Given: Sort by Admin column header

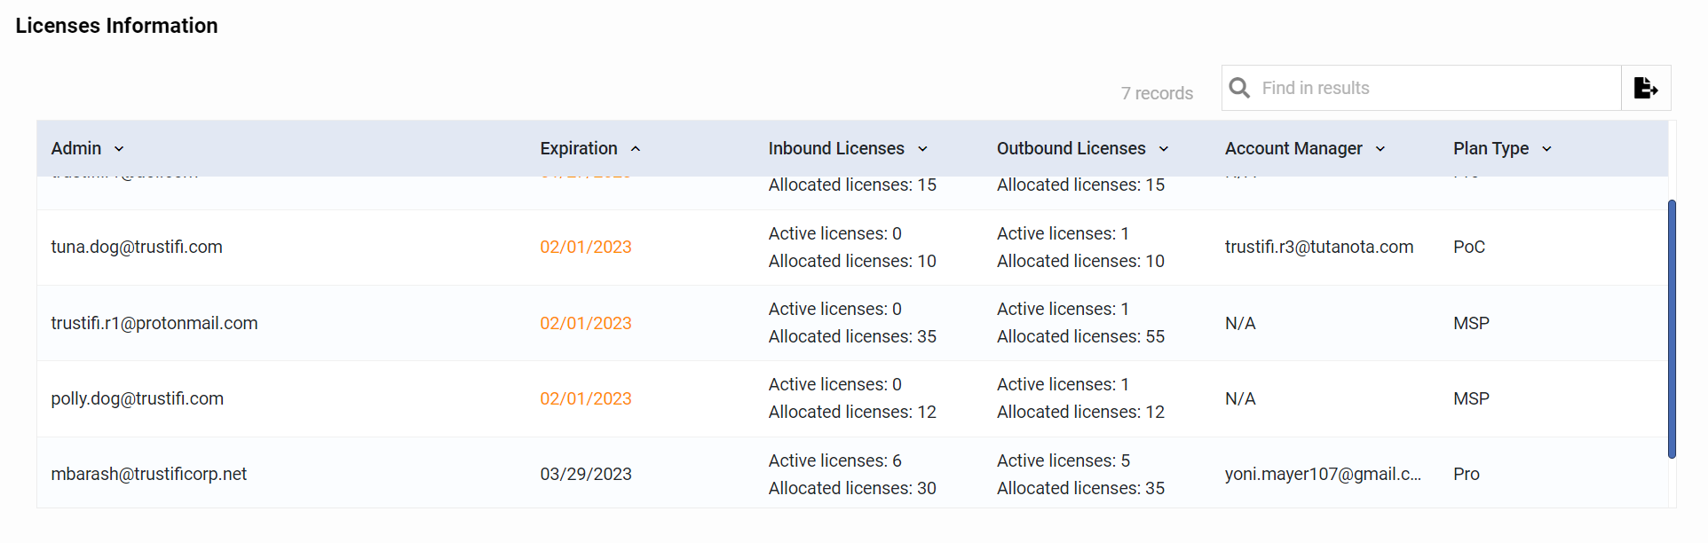Looking at the screenshot, I should (88, 148).
